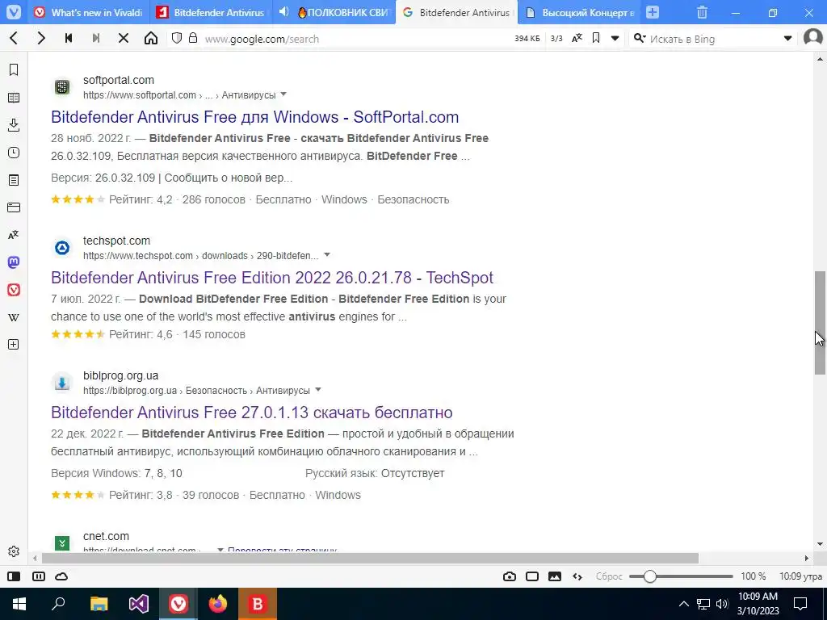Switch to the red Bitdefender Antivirus tab

coord(211,12)
